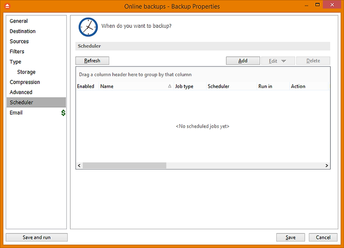The width and height of the screenshot is (344, 248).
Task: Select the Scheduler page in sidebar
Action: pos(36,102)
